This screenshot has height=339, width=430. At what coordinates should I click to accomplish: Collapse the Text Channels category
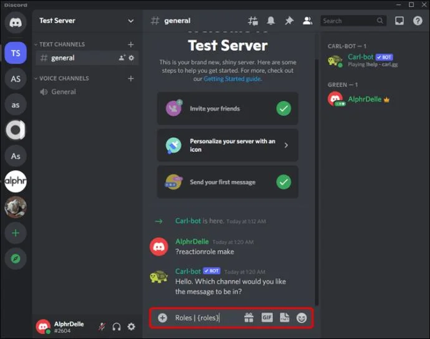click(x=59, y=44)
